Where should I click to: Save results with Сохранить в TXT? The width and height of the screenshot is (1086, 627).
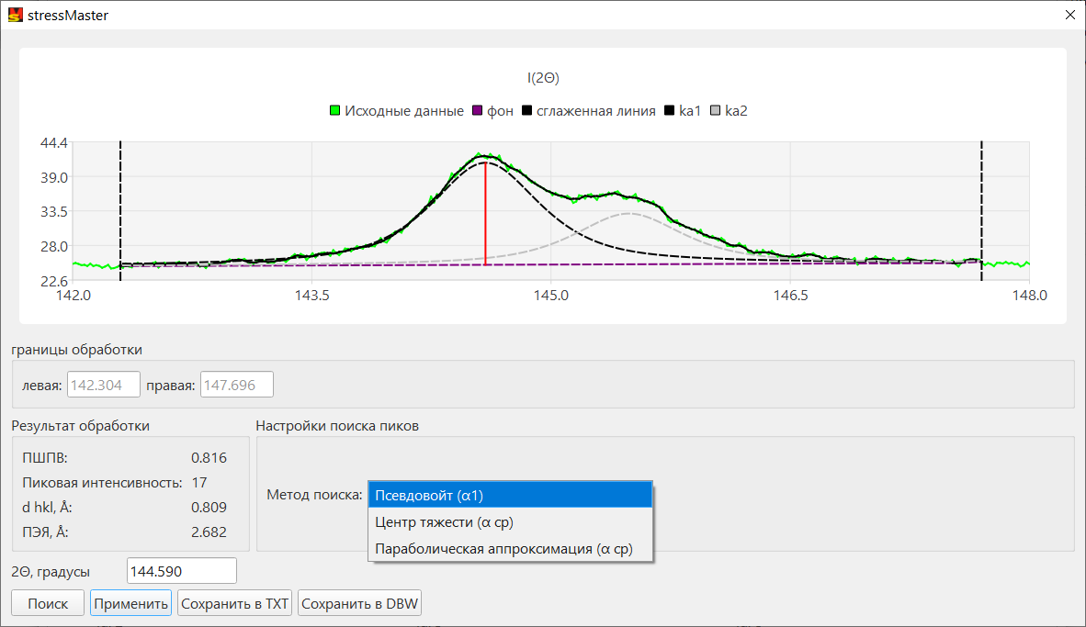(235, 603)
